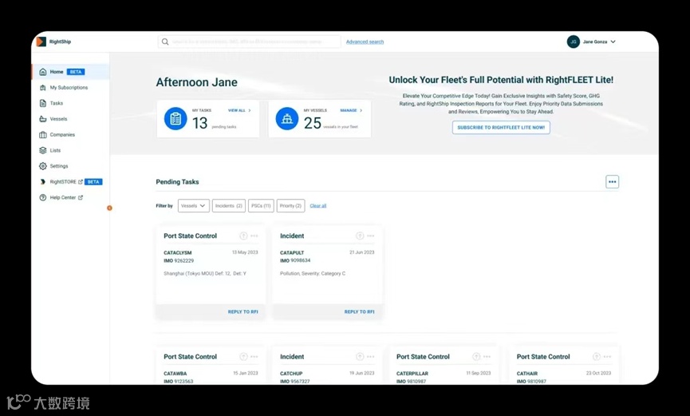Click priority arrow on CATERPILLAR card
Image resolution: width=690 pixels, height=416 pixels.
[x=476, y=356]
